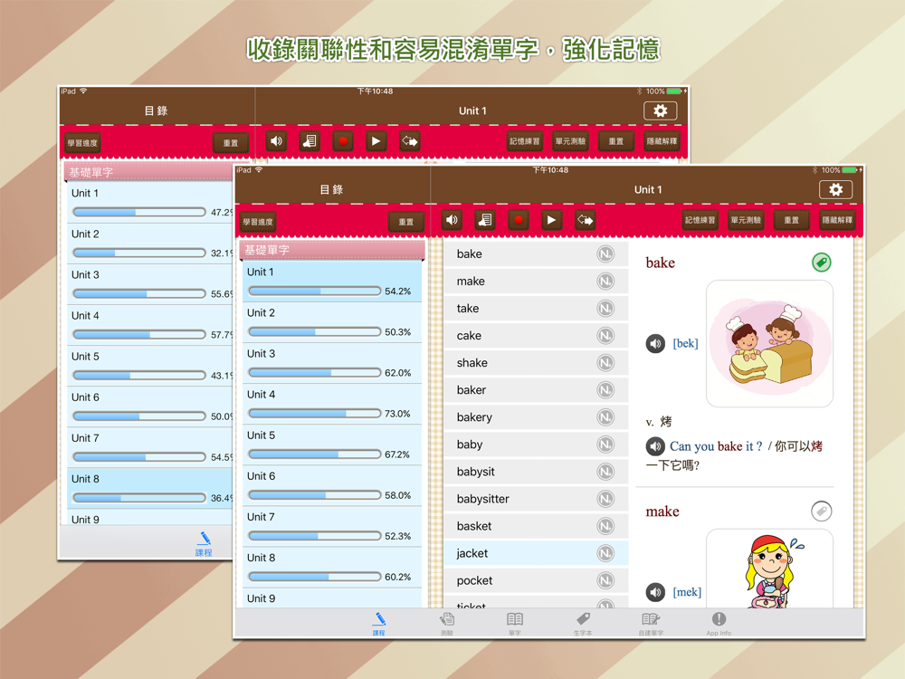Click the 隱藏解釋 button in front toolbar
The width and height of the screenshot is (905, 679).
pos(837,220)
